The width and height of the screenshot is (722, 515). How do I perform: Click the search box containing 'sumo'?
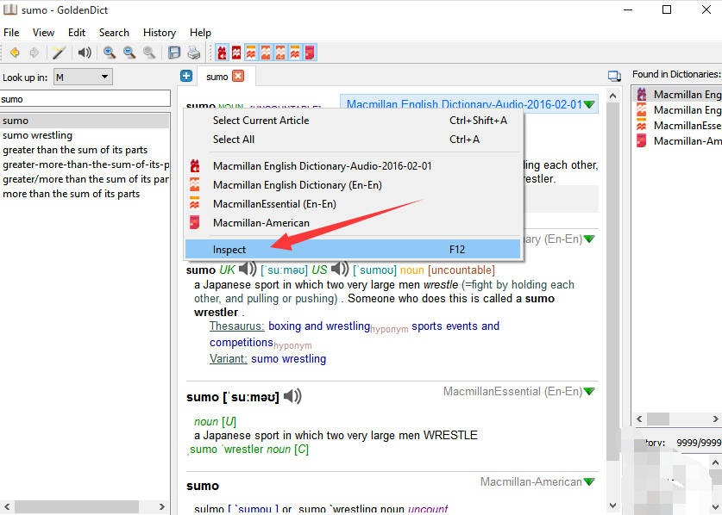click(x=85, y=99)
